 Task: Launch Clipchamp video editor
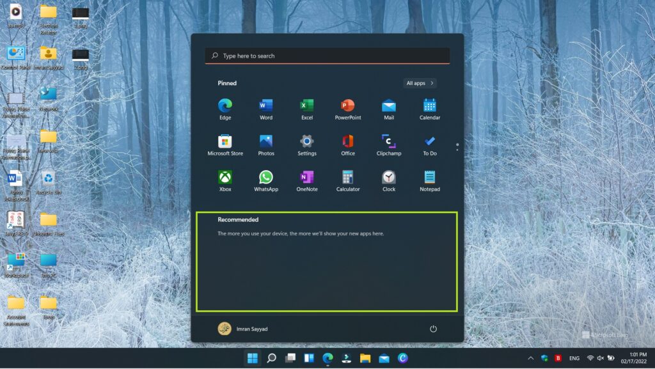coord(388,145)
